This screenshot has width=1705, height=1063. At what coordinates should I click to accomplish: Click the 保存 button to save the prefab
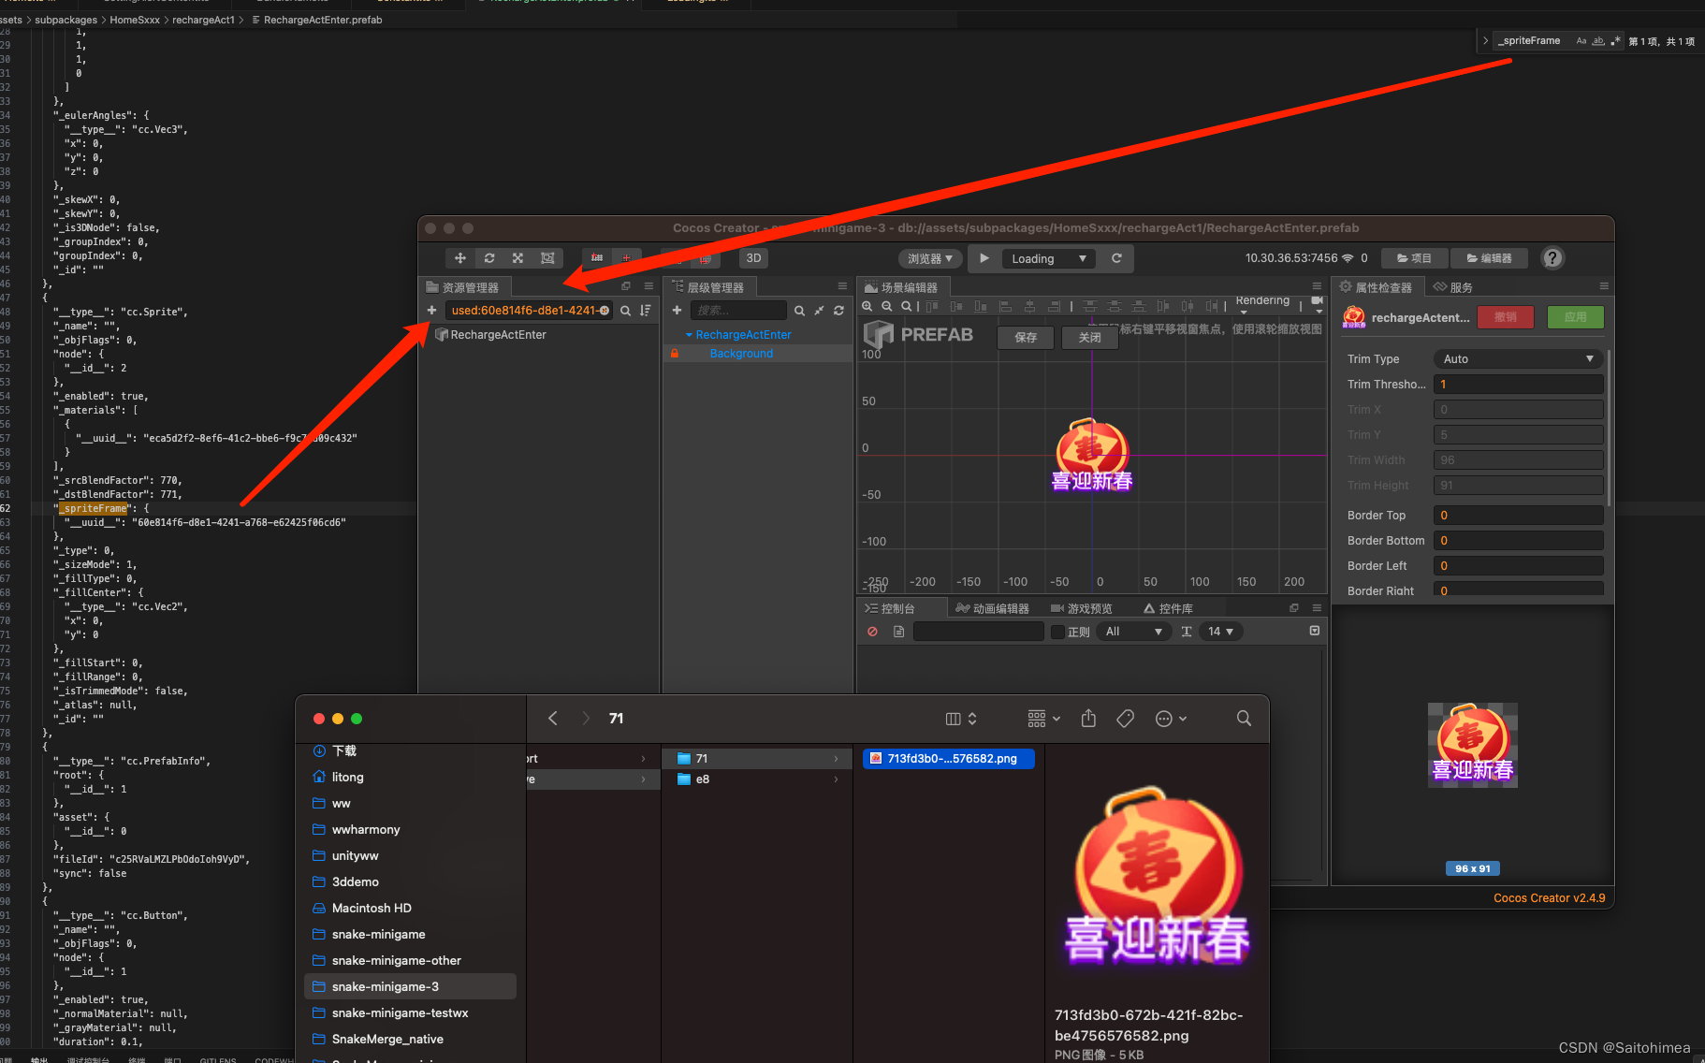(x=1025, y=338)
